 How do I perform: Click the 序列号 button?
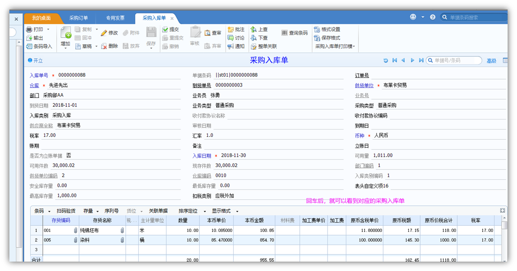111,211
